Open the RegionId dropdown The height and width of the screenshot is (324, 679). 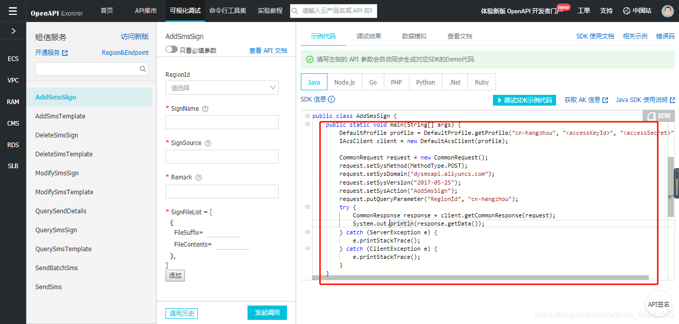(222, 88)
